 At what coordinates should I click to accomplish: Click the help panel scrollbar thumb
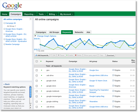(30, 92)
